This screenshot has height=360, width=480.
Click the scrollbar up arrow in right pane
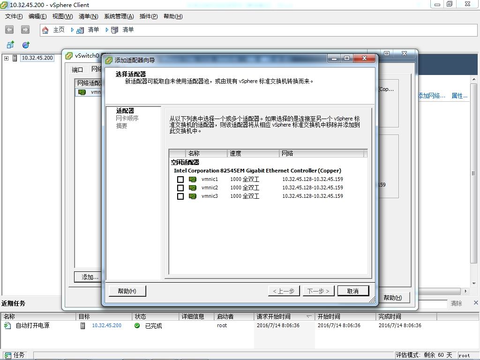coord(474,79)
